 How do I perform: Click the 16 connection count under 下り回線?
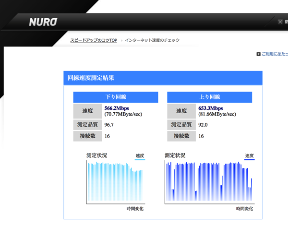coord(107,136)
